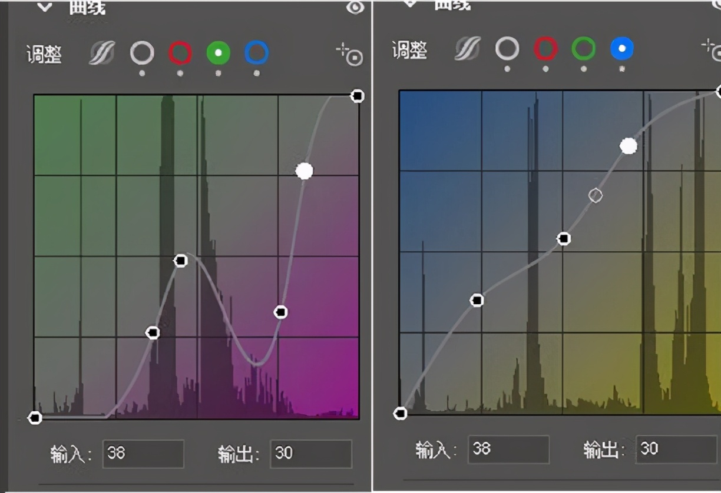Select white point curve circle in left panel
721x493 pixels.
pyautogui.click(x=142, y=54)
